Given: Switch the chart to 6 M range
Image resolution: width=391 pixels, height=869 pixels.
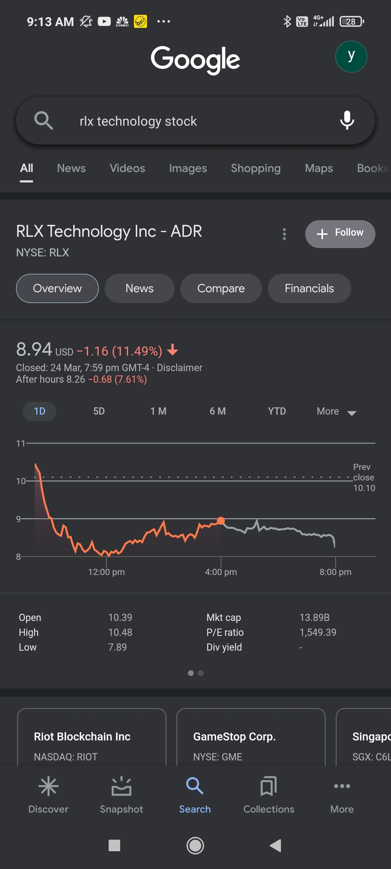Looking at the screenshot, I should click(218, 411).
